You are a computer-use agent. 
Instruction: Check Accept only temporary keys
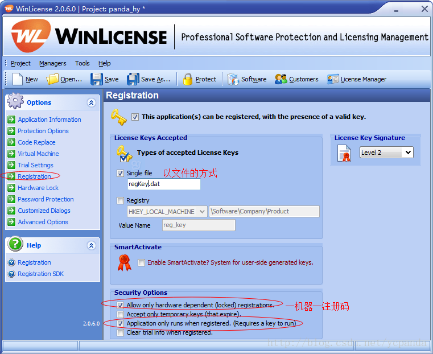pyautogui.click(x=120, y=314)
